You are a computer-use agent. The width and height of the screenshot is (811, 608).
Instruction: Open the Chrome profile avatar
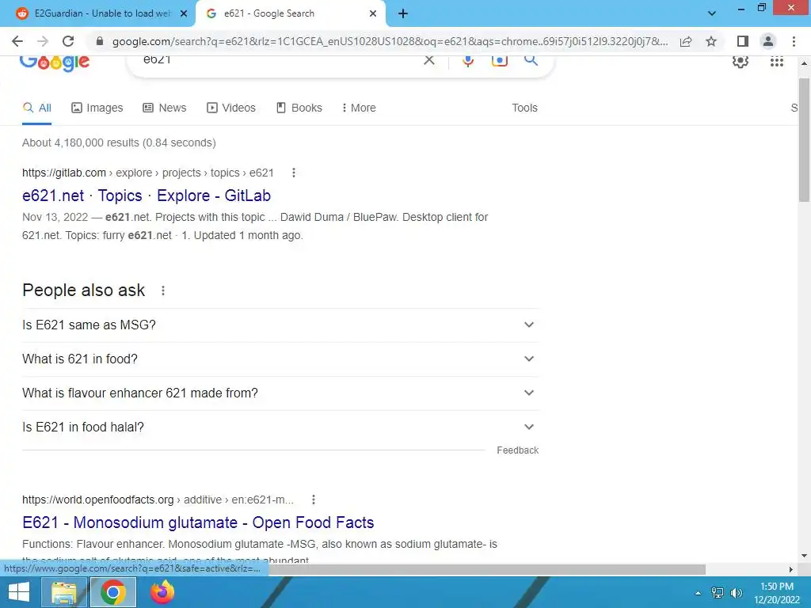pyautogui.click(x=768, y=41)
